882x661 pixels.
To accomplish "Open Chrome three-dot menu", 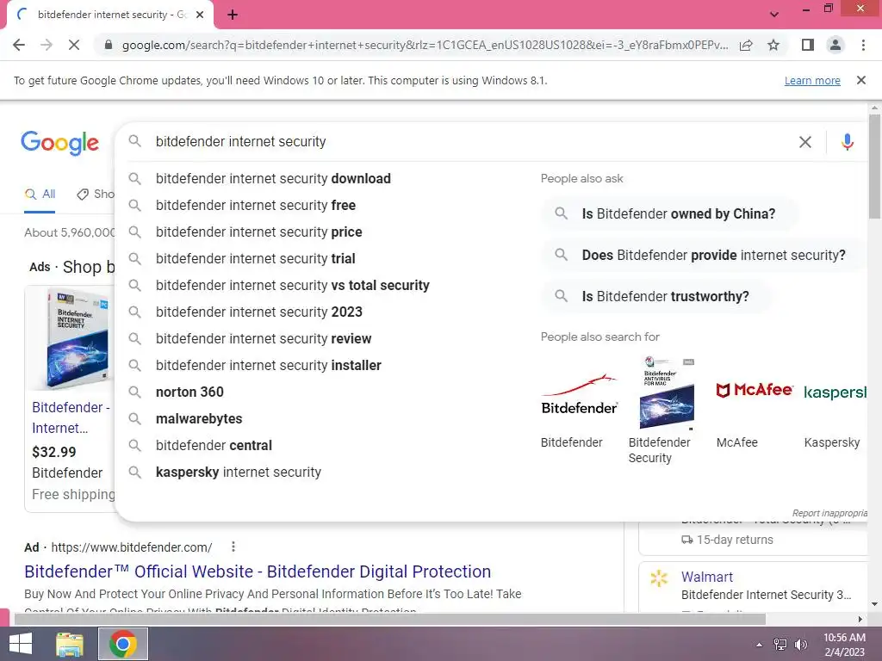I will (863, 45).
